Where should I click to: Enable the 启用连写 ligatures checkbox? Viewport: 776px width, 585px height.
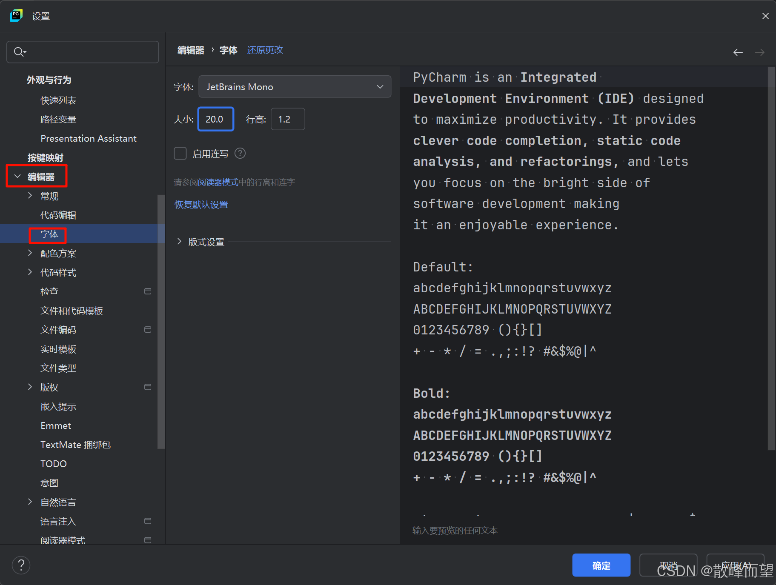[x=180, y=153]
